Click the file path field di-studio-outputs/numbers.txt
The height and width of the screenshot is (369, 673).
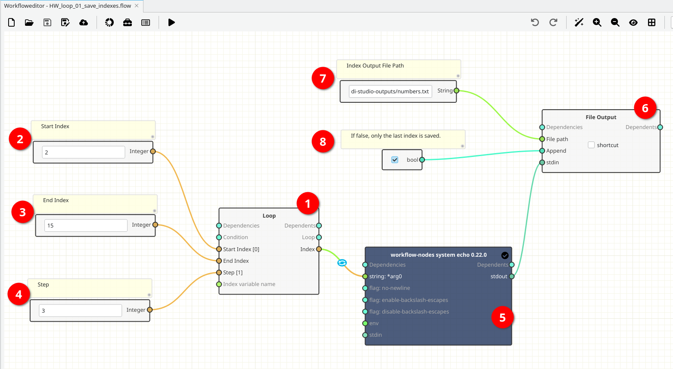click(x=390, y=91)
